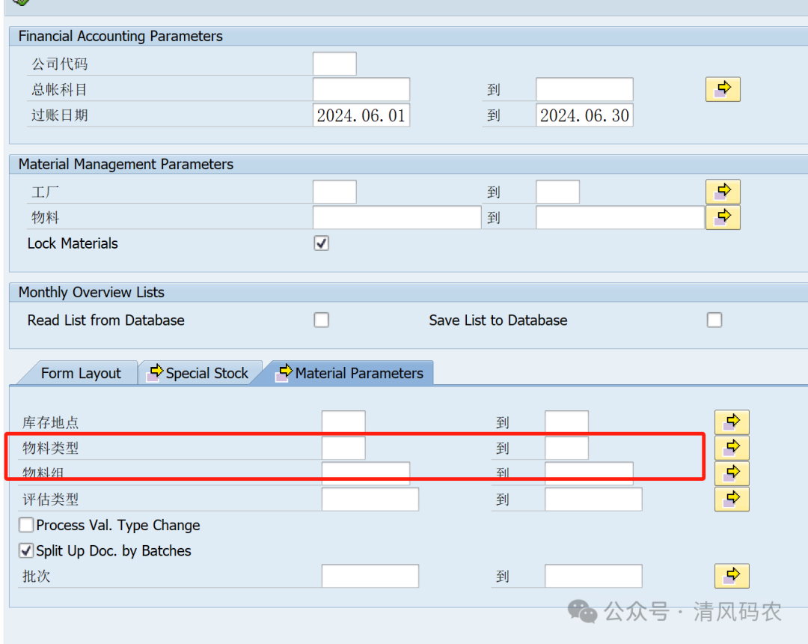Open multiple selection for 库存地点
Screen dimensions: 808x644
click(732, 422)
